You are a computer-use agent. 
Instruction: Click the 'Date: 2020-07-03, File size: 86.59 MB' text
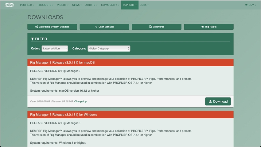pyautogui.click(x=52, y=101)
